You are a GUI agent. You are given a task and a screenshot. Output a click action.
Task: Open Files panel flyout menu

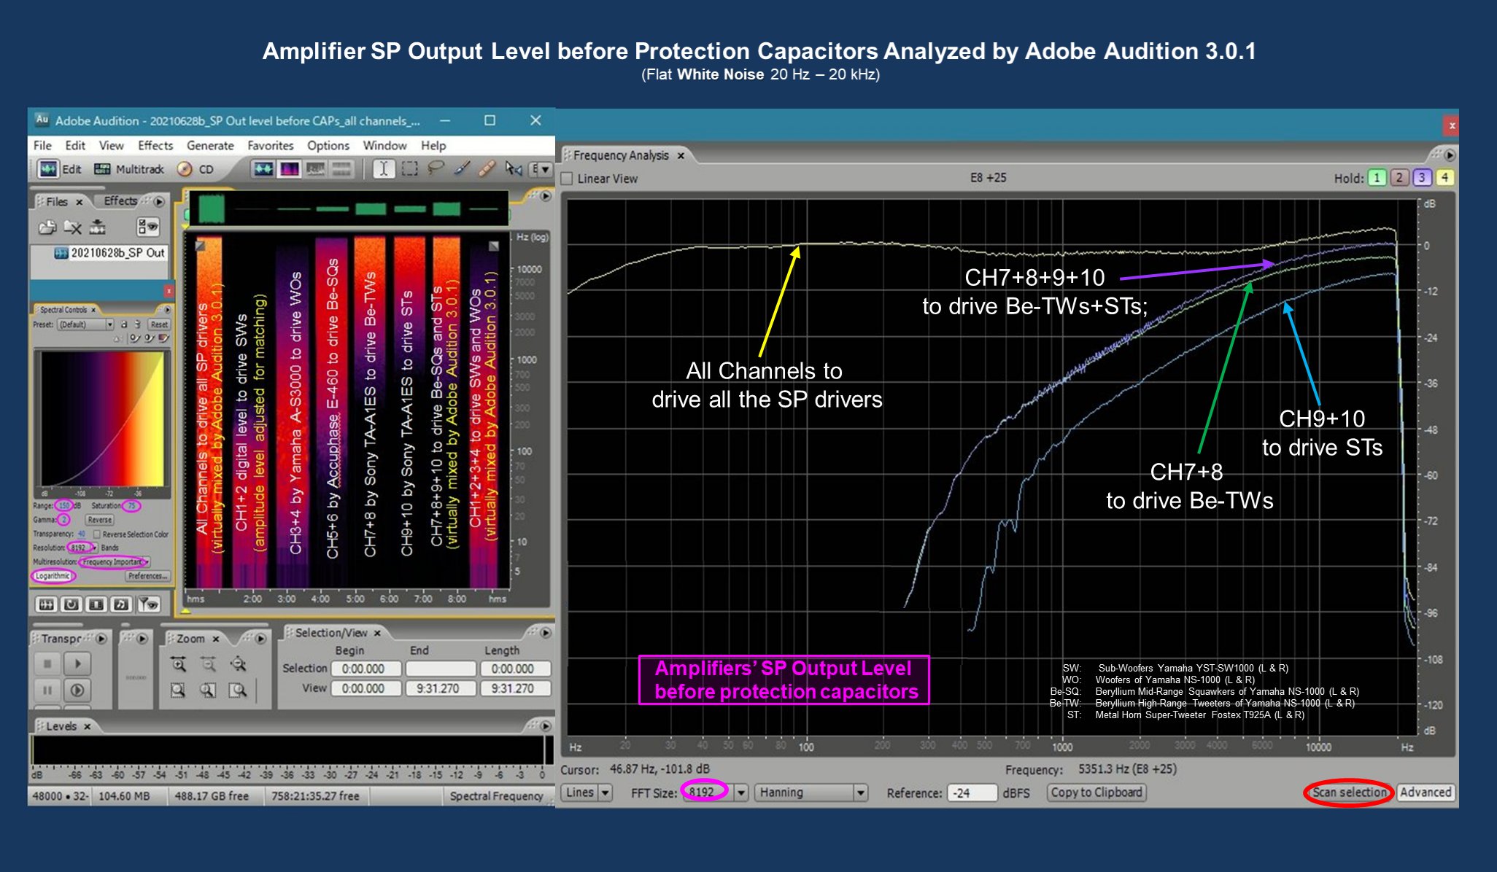pyautogui.click(x=159, y=201)
